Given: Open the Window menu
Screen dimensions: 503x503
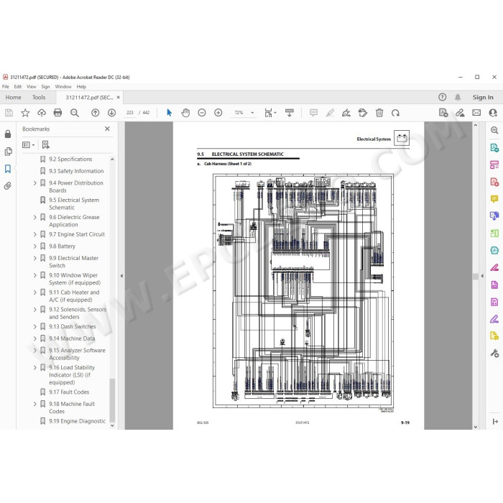Looking at the screenshot, I should (x=63, y=87).
